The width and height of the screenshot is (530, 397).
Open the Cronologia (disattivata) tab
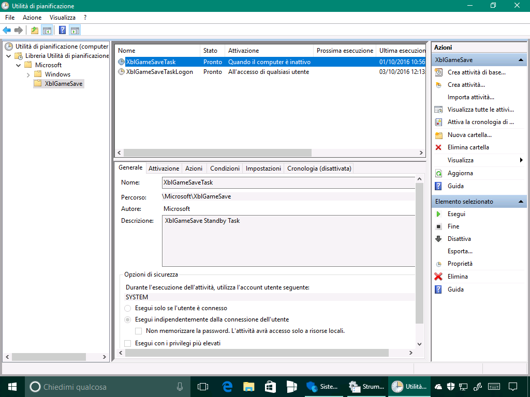pyautogui.click(x=319, y=169)
